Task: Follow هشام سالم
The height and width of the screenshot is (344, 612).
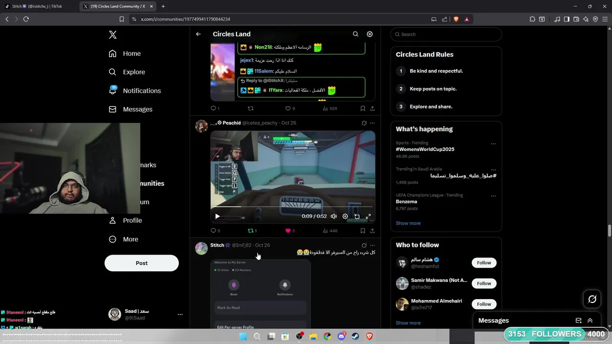Action: 484,263
